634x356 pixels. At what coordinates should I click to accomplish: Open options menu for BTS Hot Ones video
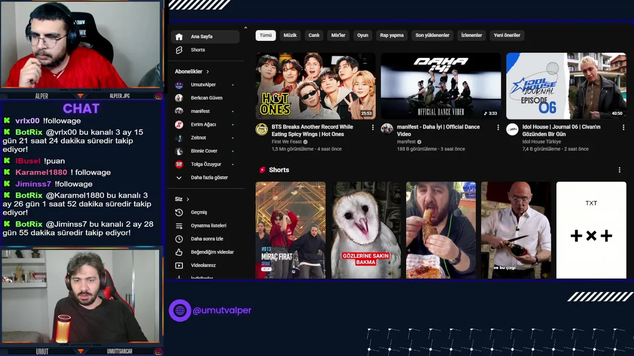pos(372,128)
